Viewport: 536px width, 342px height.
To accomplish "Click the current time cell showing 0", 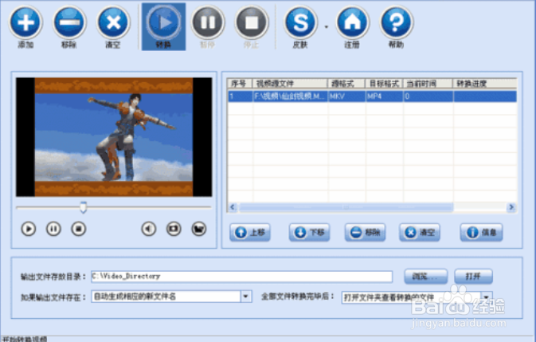I will (x=428, y=96).
